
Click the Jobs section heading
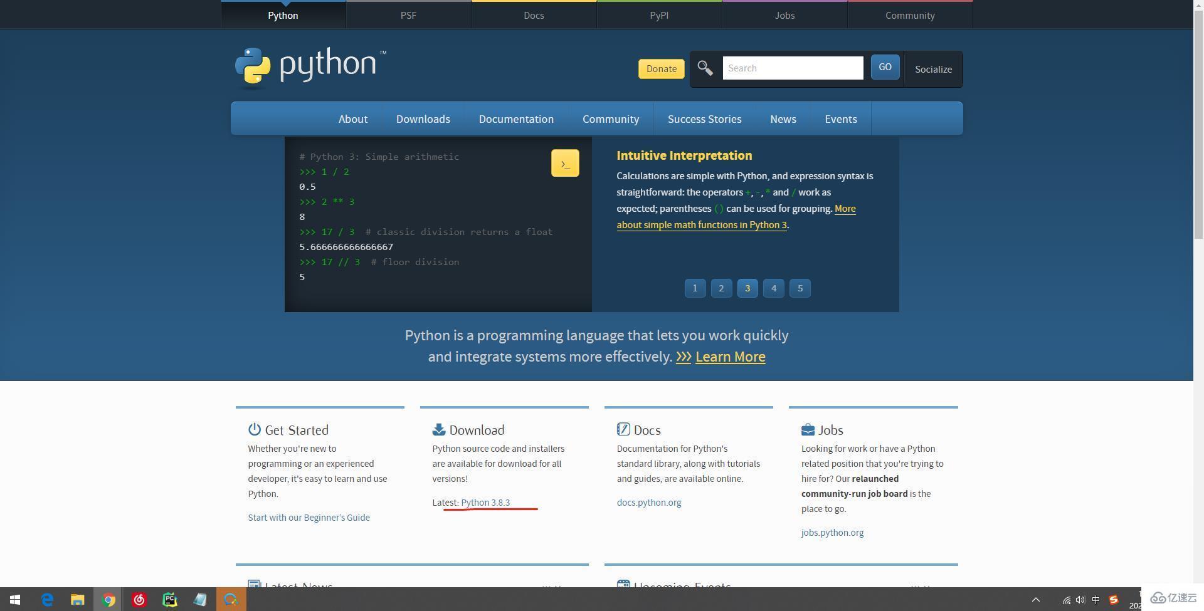tap(830, 430)
